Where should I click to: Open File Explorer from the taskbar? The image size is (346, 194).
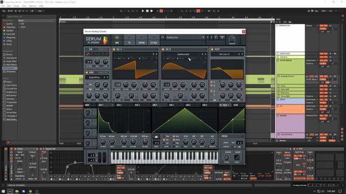pos(17,191)
